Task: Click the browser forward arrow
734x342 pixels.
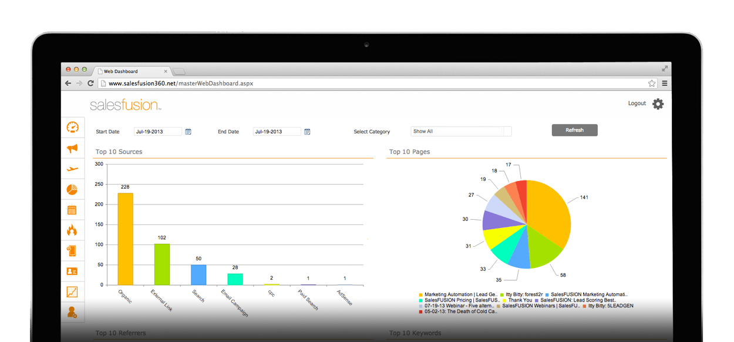Action: 79,83
